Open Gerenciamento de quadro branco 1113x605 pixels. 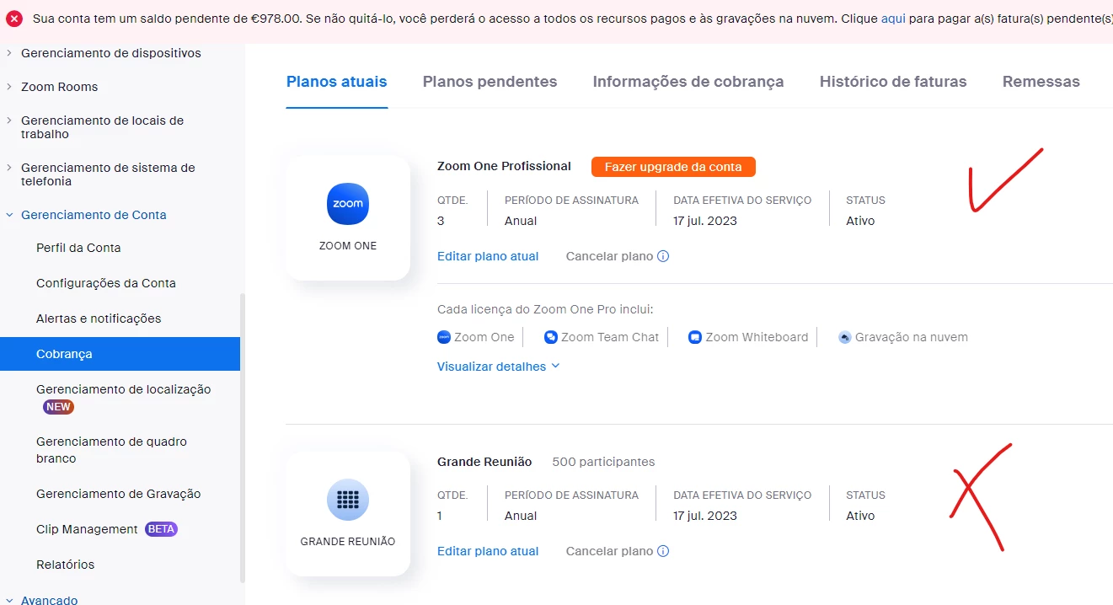click(111, 450)
